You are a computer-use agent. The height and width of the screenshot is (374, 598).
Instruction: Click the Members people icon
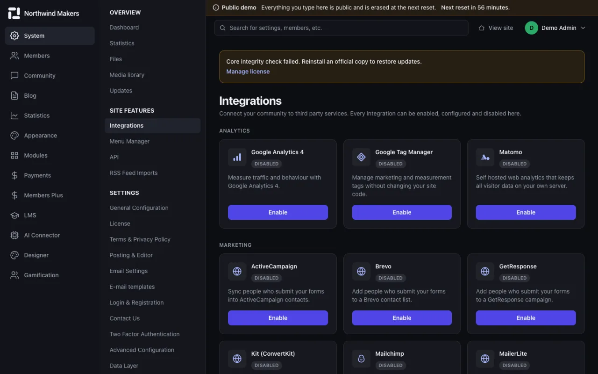(14, 56)
